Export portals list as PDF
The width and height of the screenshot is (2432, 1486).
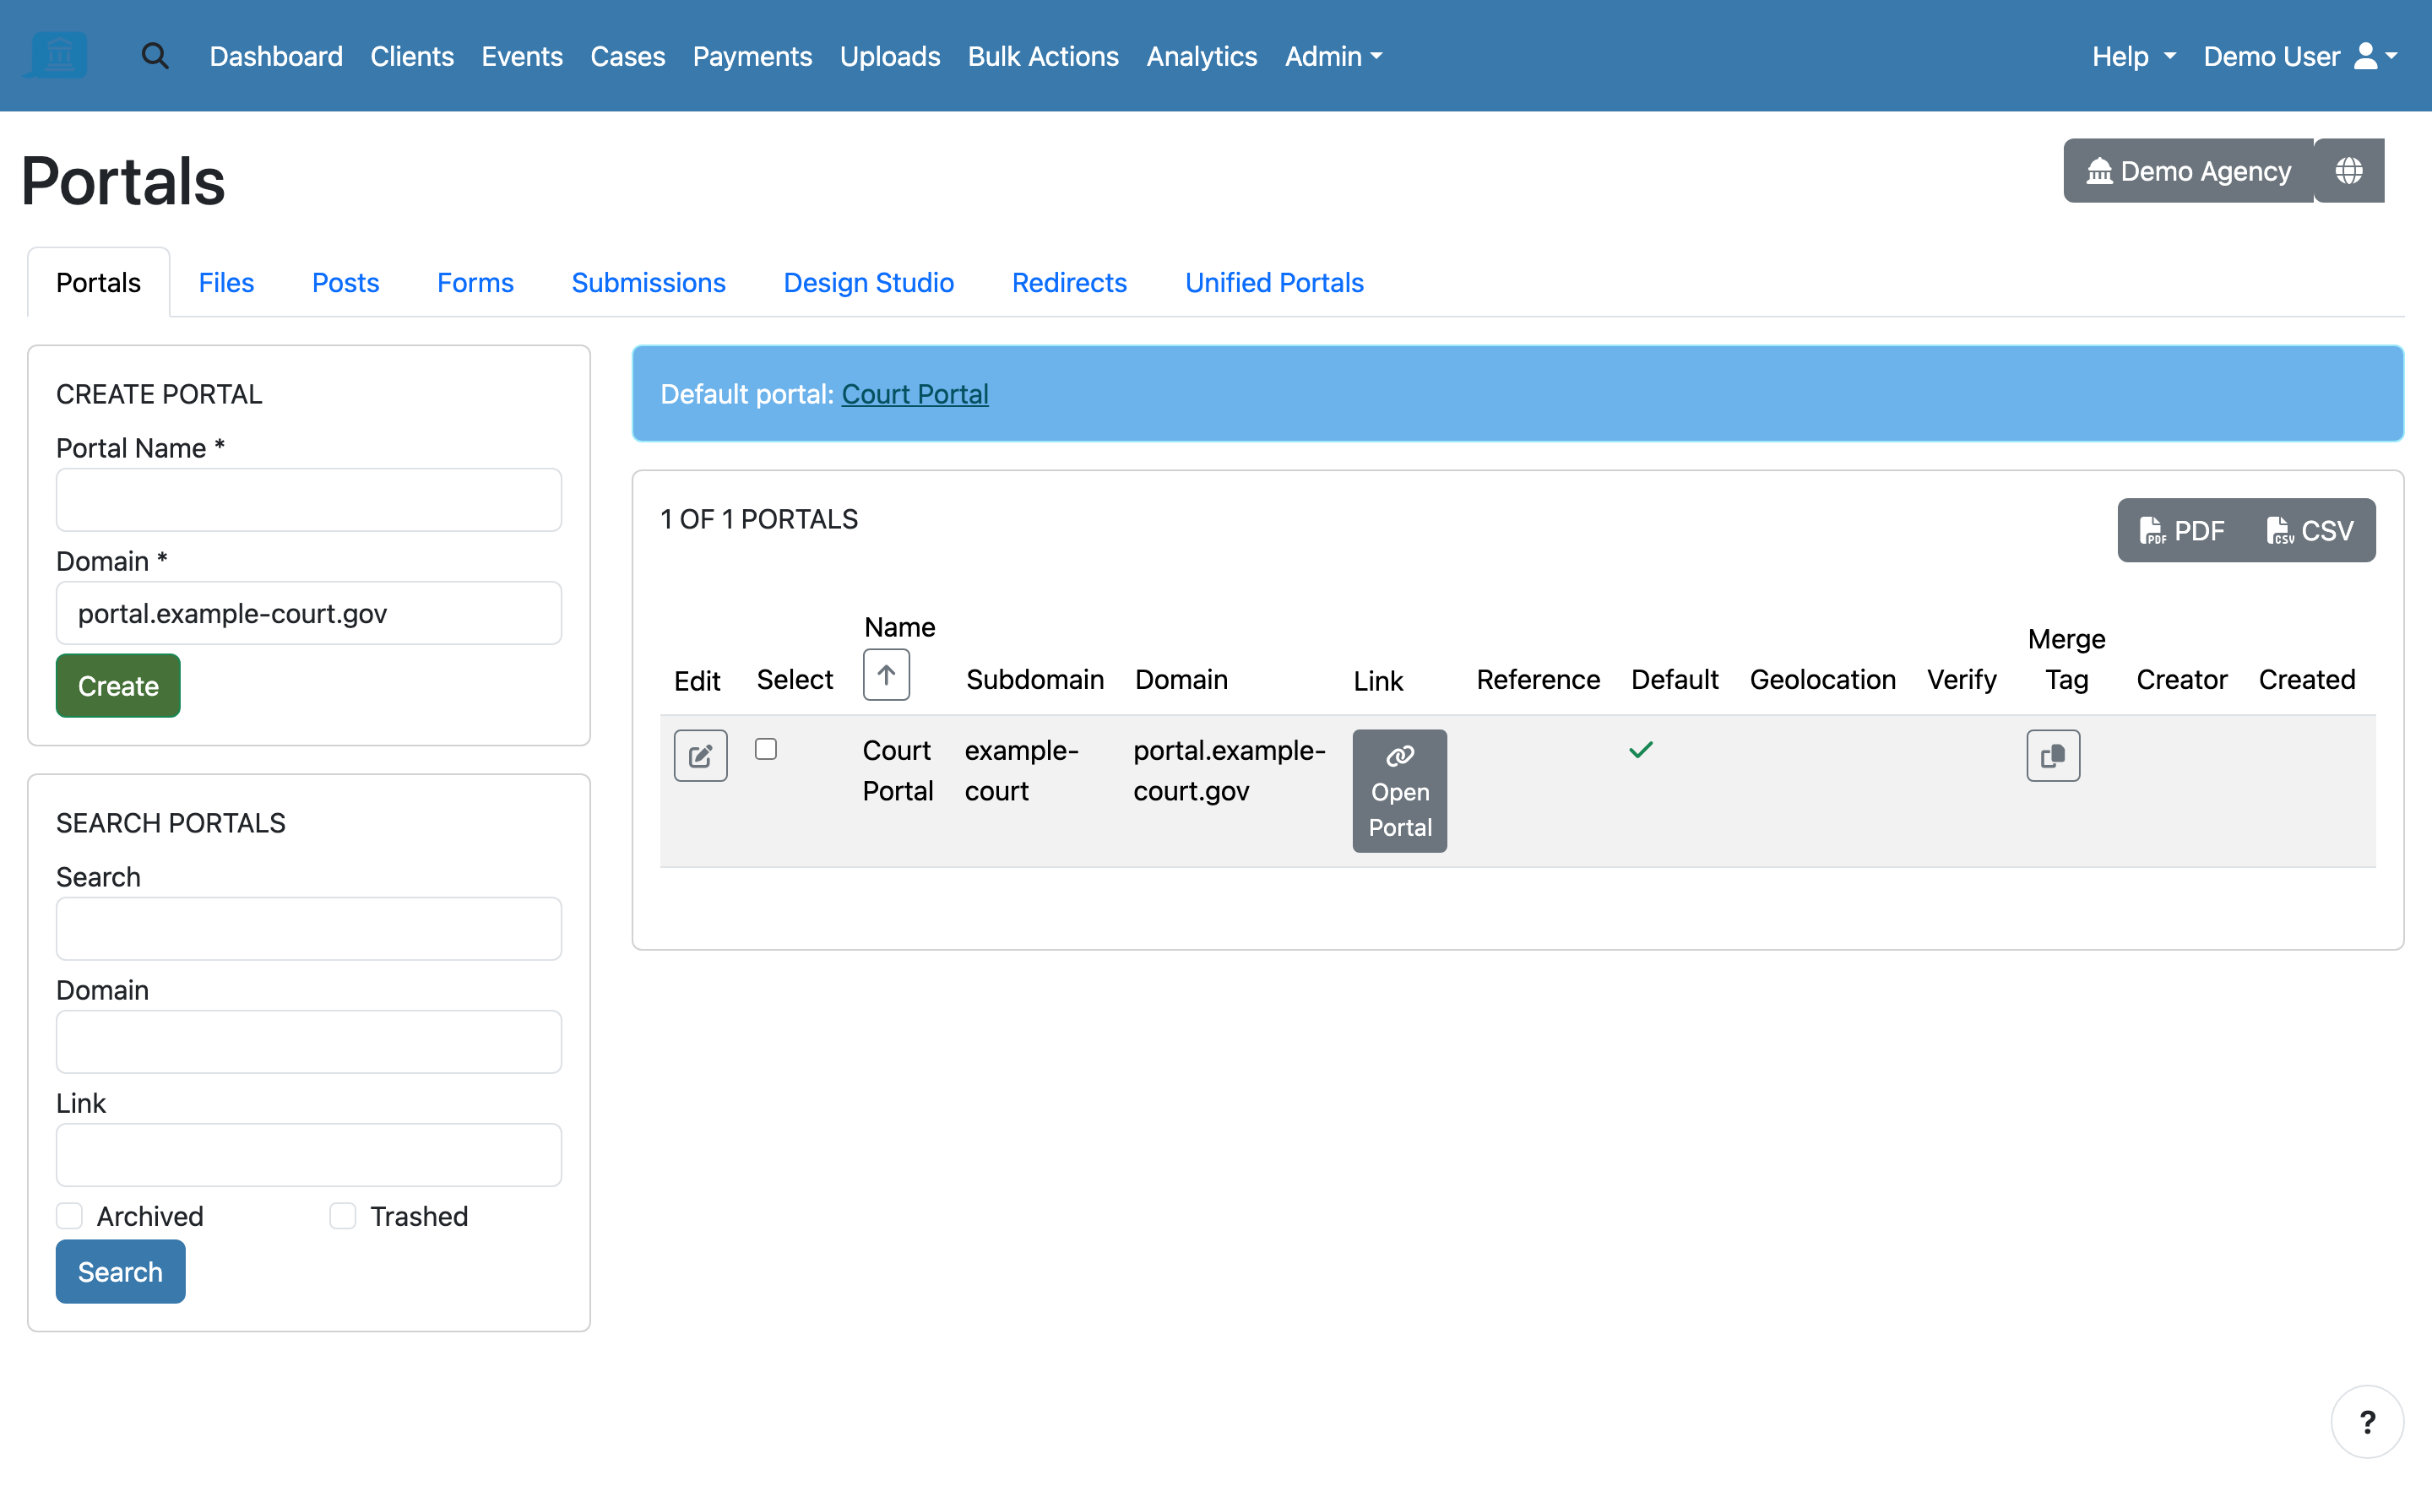coord(2182,531)
